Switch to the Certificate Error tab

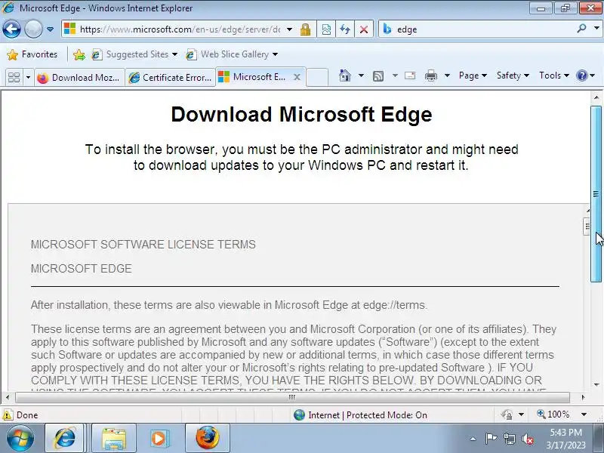171,78
